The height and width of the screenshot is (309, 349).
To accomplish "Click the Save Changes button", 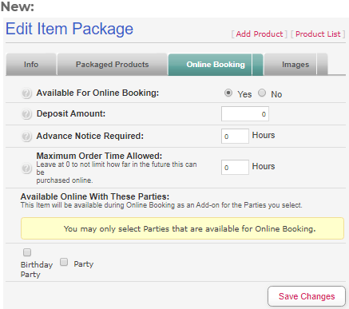I will (307, 296).
